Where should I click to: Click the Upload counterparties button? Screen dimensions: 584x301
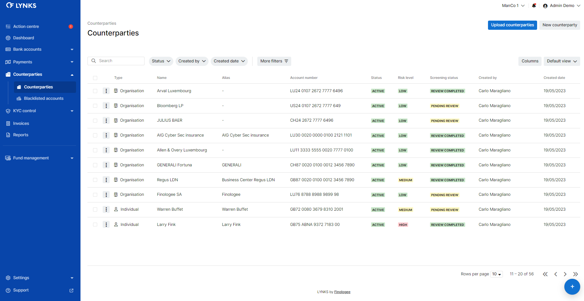(512, 25)
